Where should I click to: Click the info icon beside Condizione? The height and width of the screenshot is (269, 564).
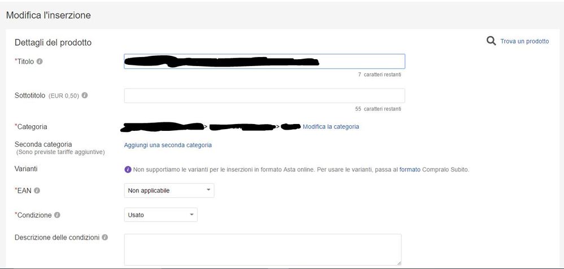(x=57, y=215)
